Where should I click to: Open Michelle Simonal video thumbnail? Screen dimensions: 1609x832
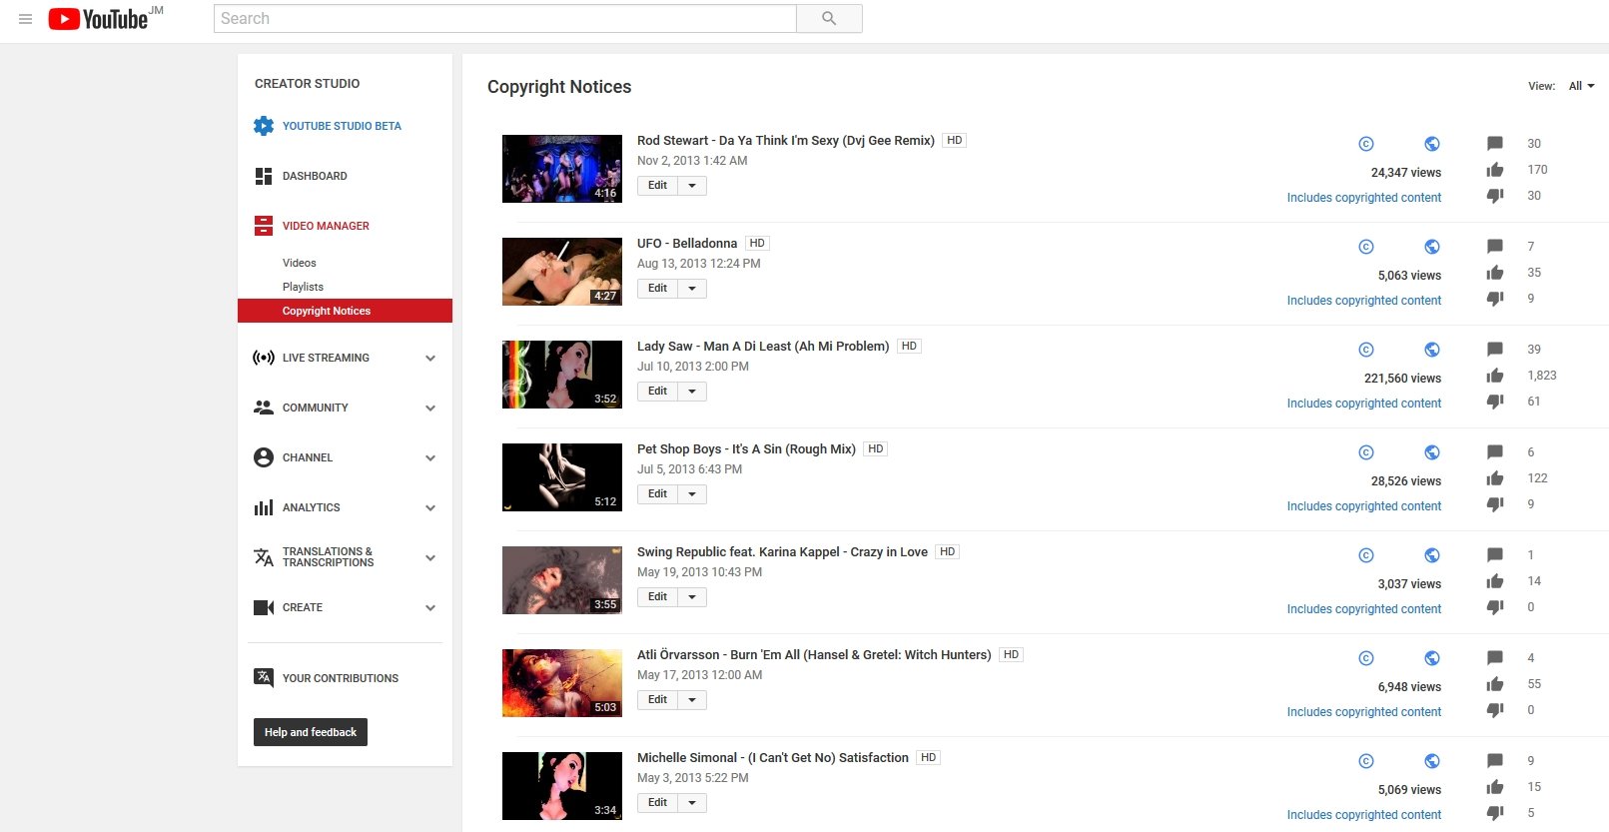click(562, 786)
